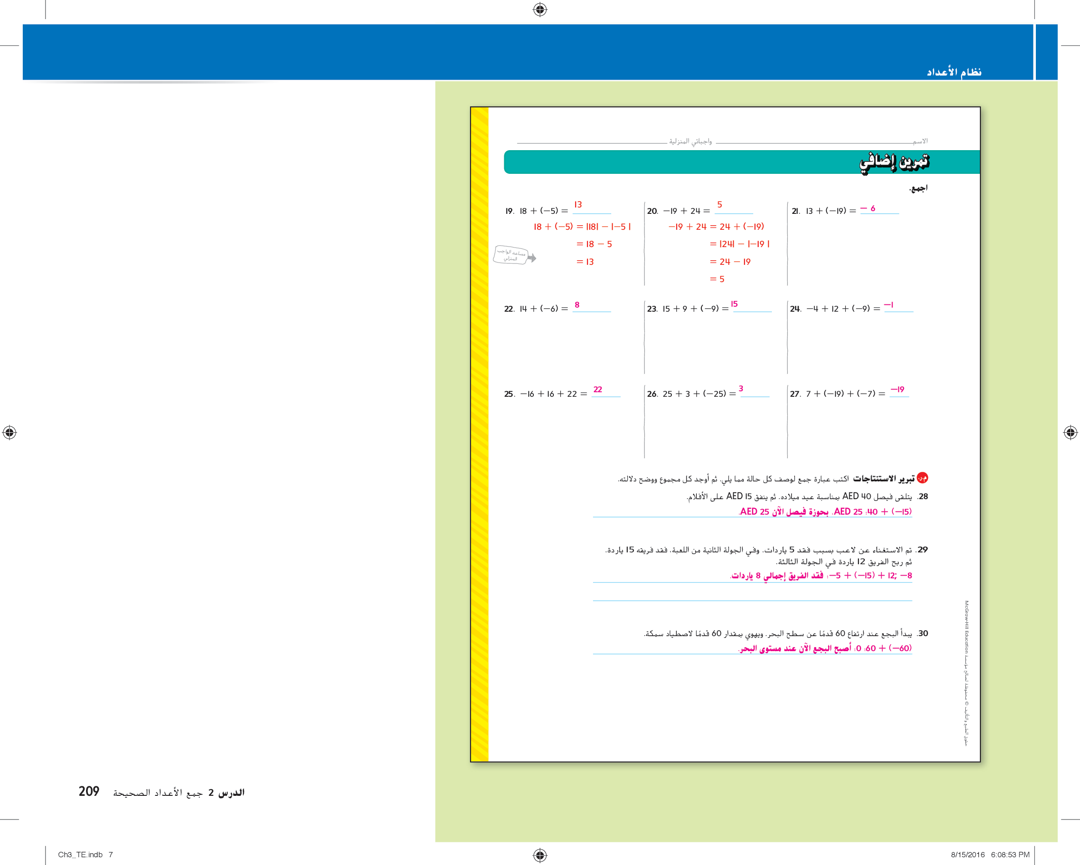The height and width of the screenshot is (865, 1080).
Task: Click the right edge registration crosshair mark
Action: [1070, 432]
